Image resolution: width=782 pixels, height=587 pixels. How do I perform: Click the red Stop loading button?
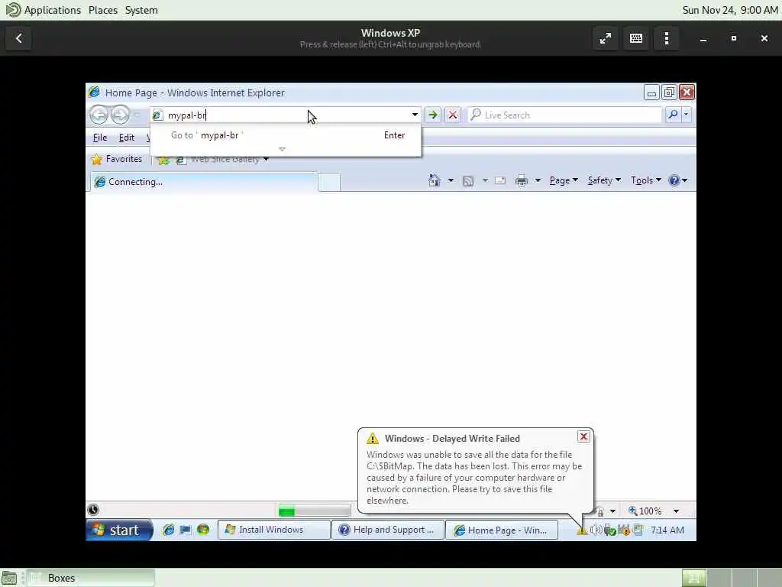(453, 115)
